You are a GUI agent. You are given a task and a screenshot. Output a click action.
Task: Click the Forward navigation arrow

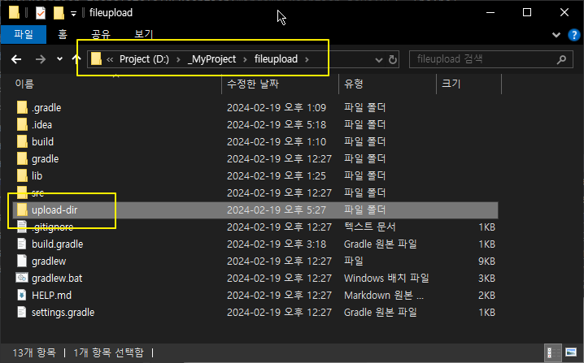(x=40, y=59)
